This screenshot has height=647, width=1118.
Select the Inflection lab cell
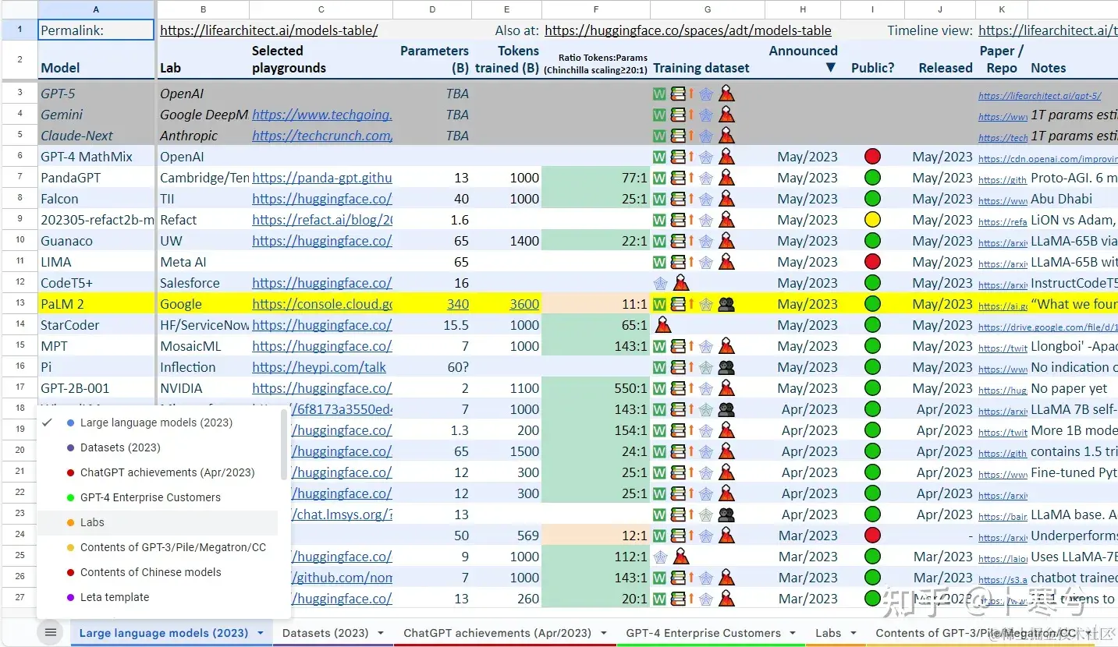pos(203,367)
